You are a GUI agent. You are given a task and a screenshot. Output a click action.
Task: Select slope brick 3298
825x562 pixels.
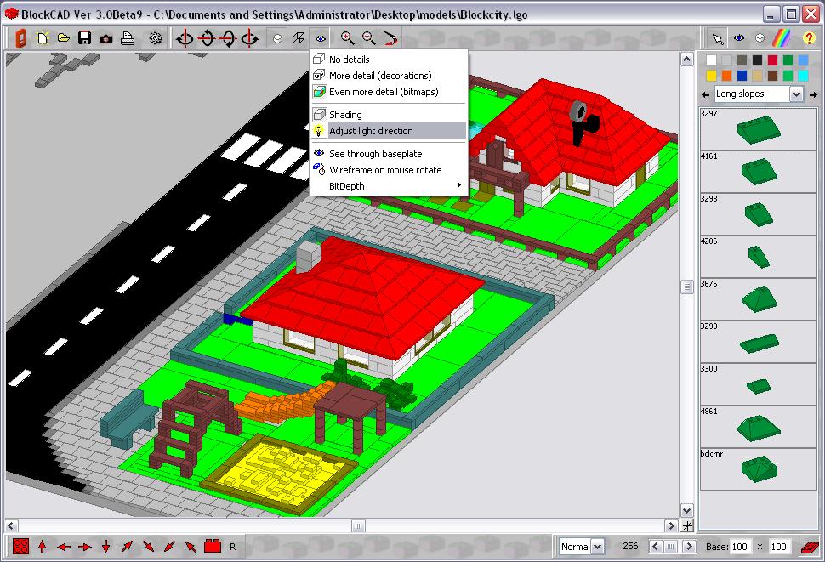coord(758,214)
